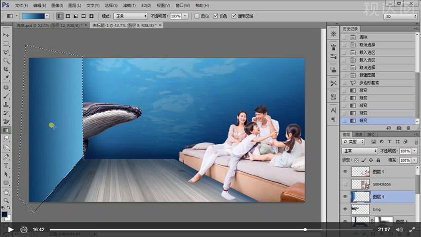Screen dimensions: 421x237
Task: Create new document from current state
Action: tap(388, 128)
